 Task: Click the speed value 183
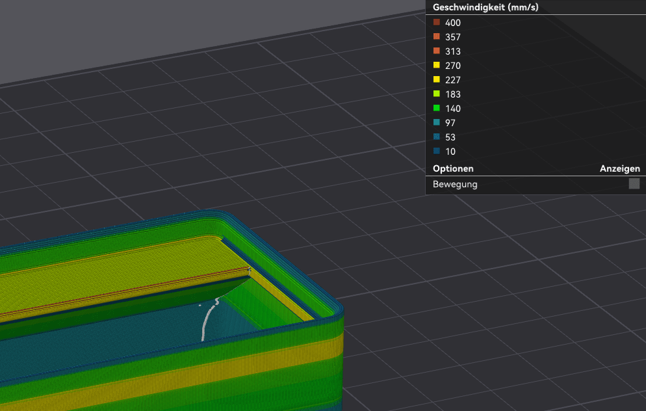[x=453, y=94]
